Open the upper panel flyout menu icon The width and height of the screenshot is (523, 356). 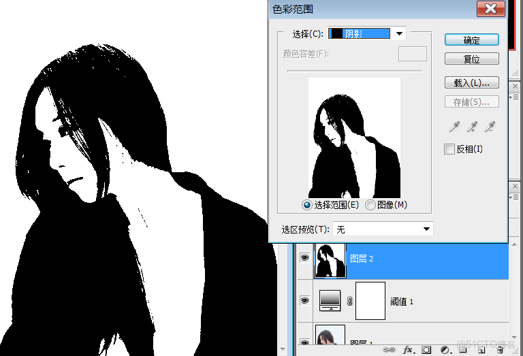click(514, 97)
